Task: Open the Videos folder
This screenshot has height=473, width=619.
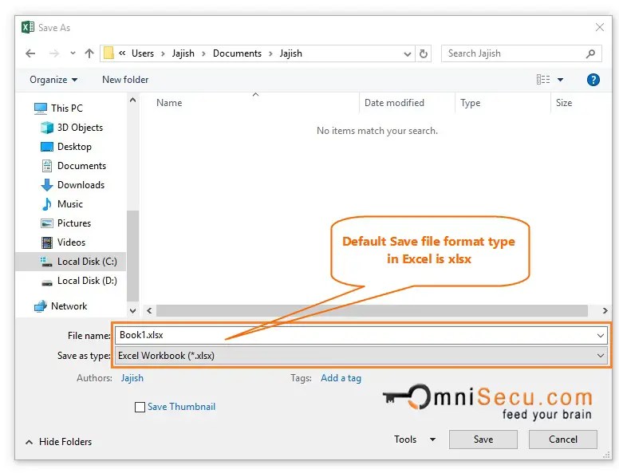Action: click(x=63, y=242)
